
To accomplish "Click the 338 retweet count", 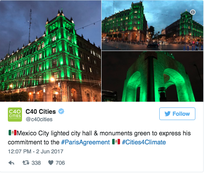I will (36, 163).
